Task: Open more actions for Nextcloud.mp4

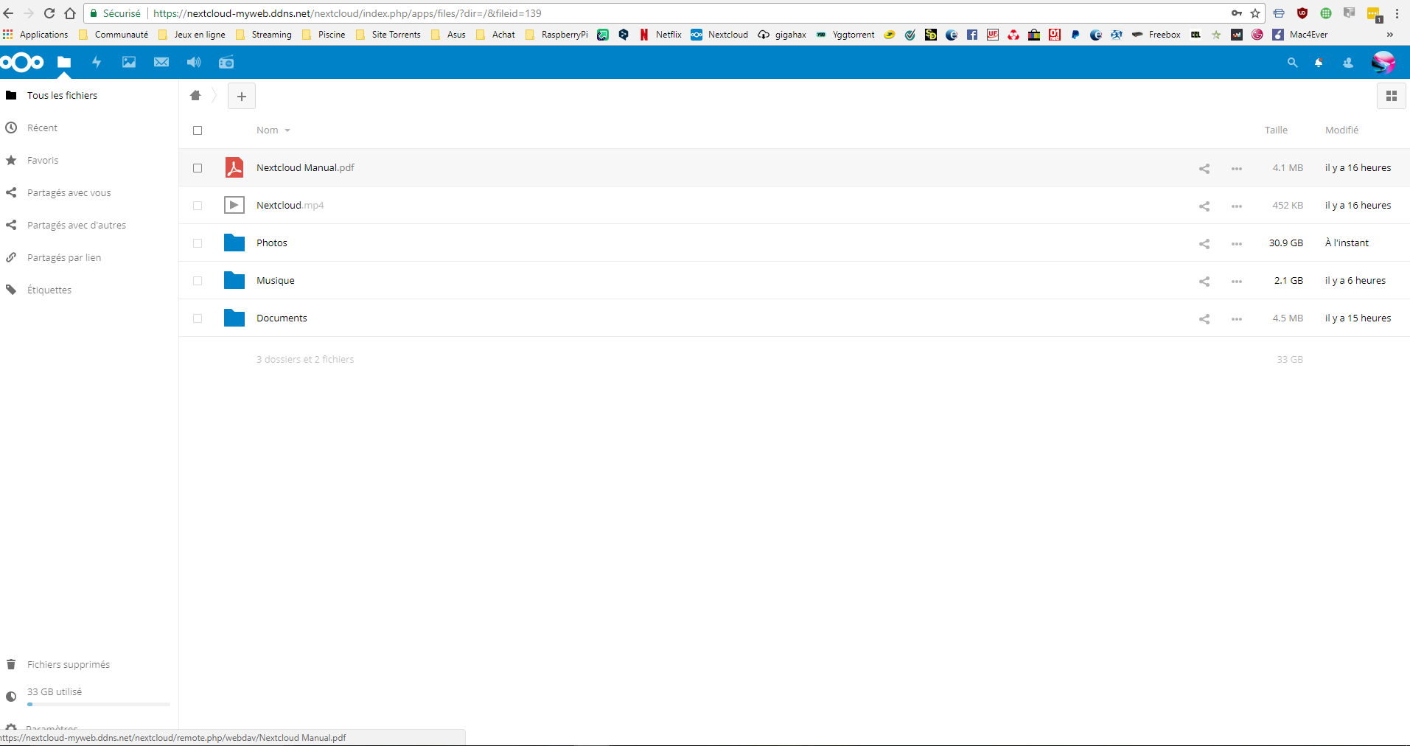Action: (1237, 206)
